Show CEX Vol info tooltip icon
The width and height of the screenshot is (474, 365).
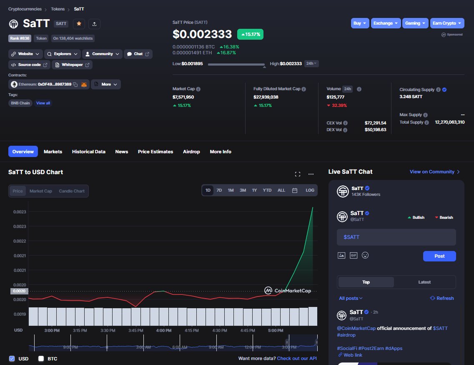pos(345,123)
